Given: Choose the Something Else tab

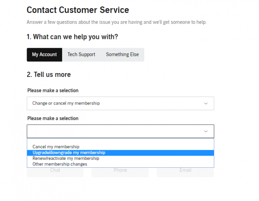Looking at the screenshot, I should tap(122, 55).
